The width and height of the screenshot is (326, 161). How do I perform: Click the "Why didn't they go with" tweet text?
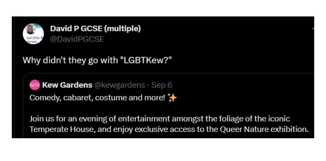(x=70, y=60)
